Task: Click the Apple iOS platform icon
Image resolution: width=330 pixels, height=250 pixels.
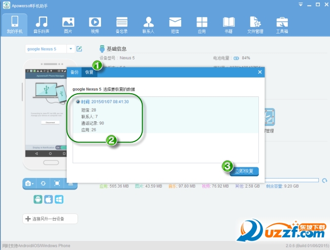Action: (x=48, y=199)
